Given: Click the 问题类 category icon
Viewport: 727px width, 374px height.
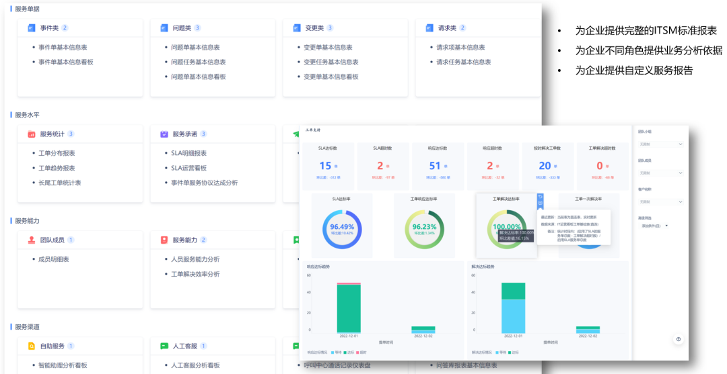Looking at the screenshot, I should pos(164,28).
